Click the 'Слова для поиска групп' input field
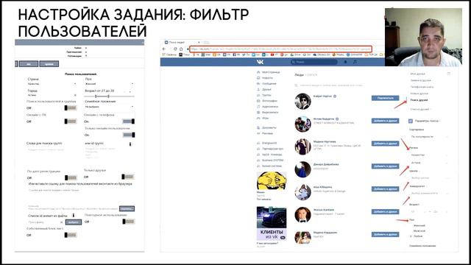This screenshot has height=265, width=471. (52, 149)
